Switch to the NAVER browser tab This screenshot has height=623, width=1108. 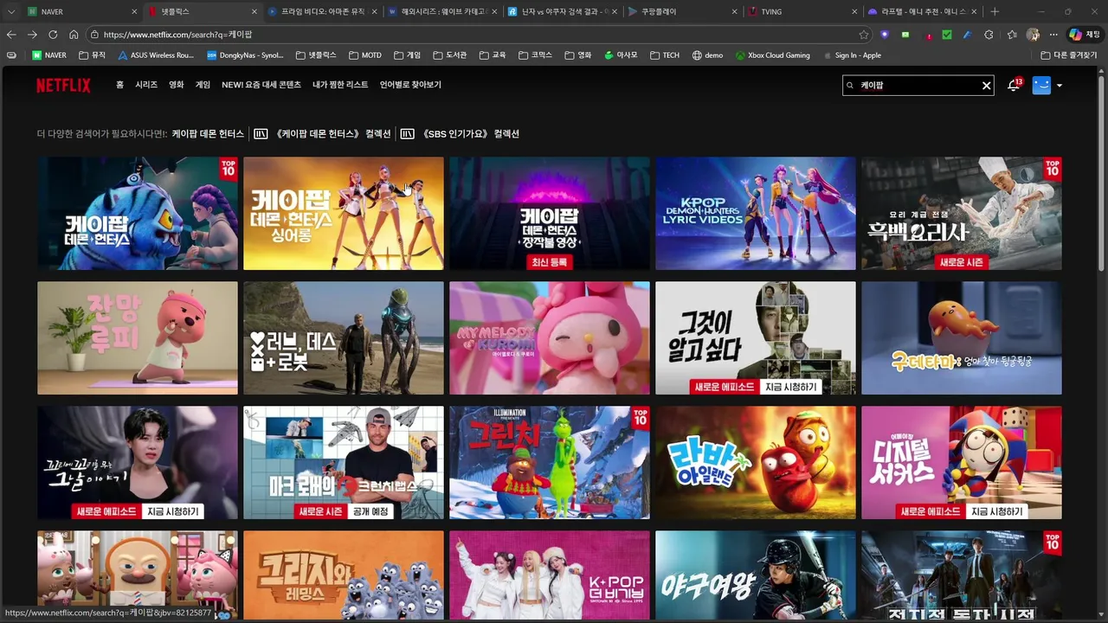tap(81, 11)
